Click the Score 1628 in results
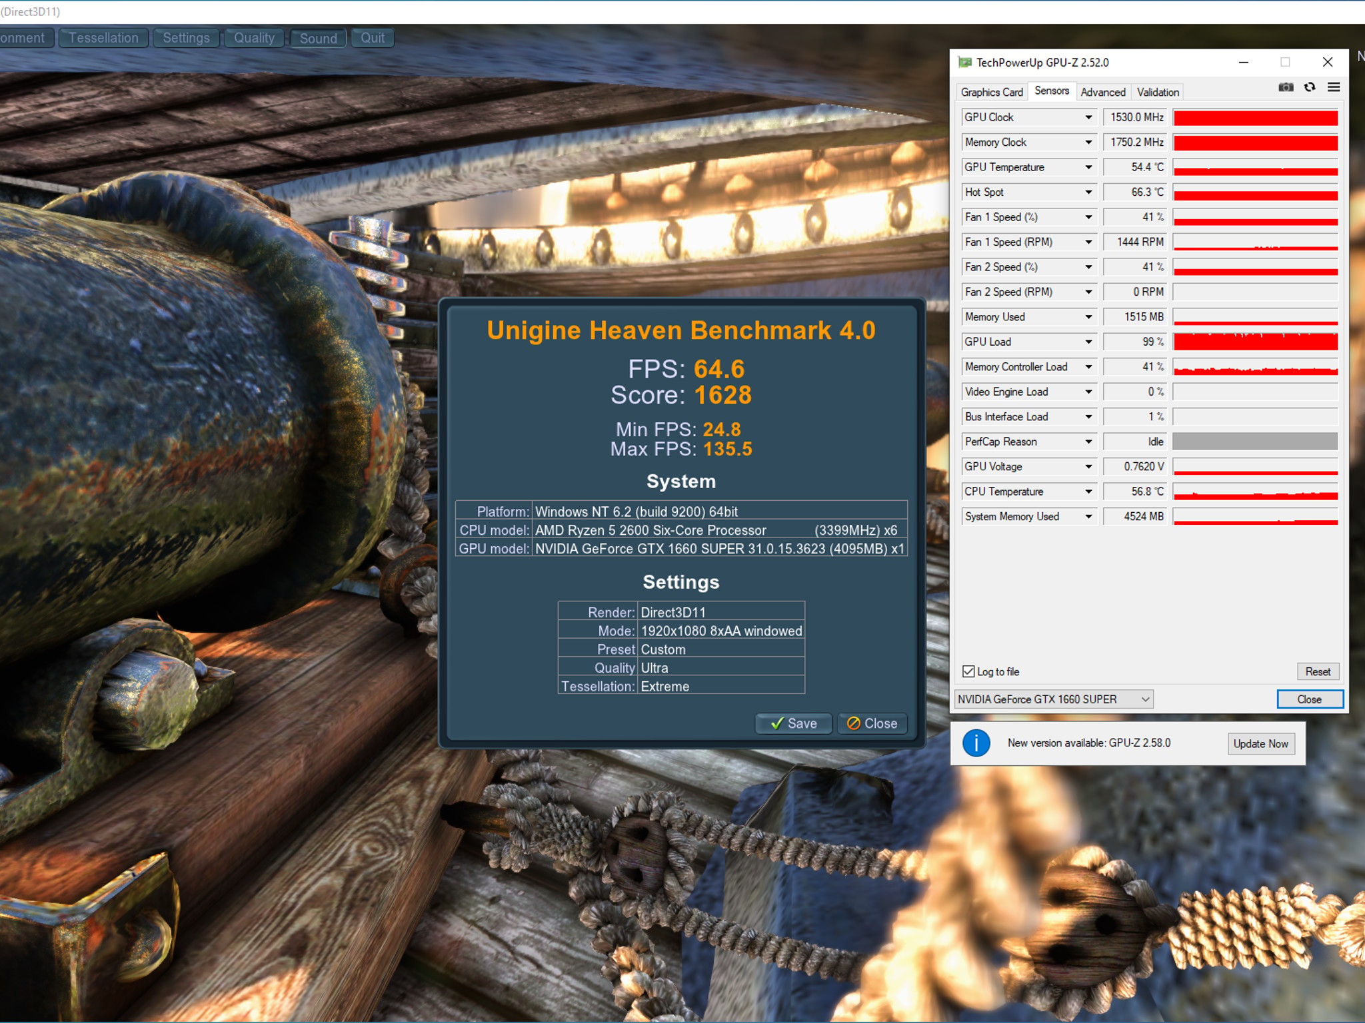The width and height of the screenshot is (1365, 1023). click(x=723, y=395)
